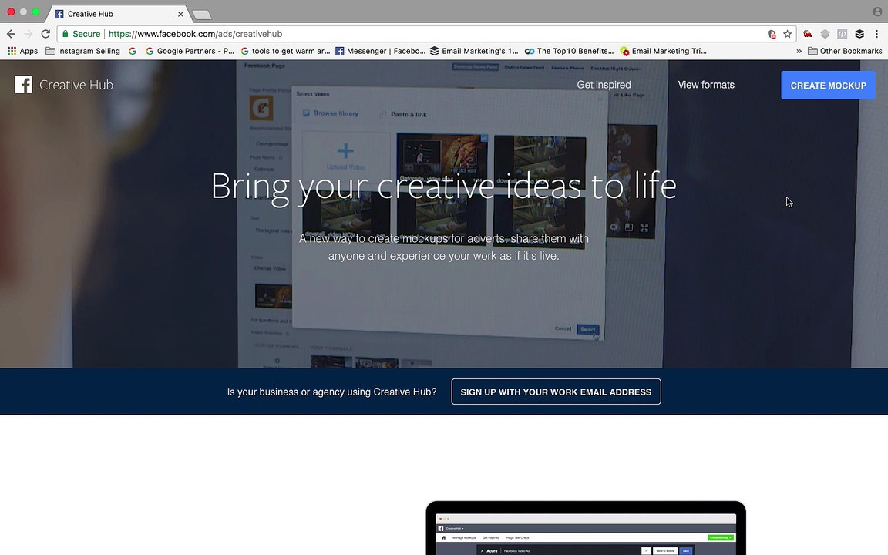This screenshot has width=888, height=555.
Task: Open tools to get warm ar... bookmark
Action: click(x=285, y=51)
